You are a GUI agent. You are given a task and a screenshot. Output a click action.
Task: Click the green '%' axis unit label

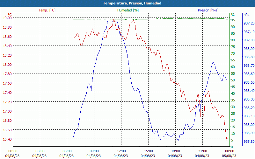tap(233, 15)
